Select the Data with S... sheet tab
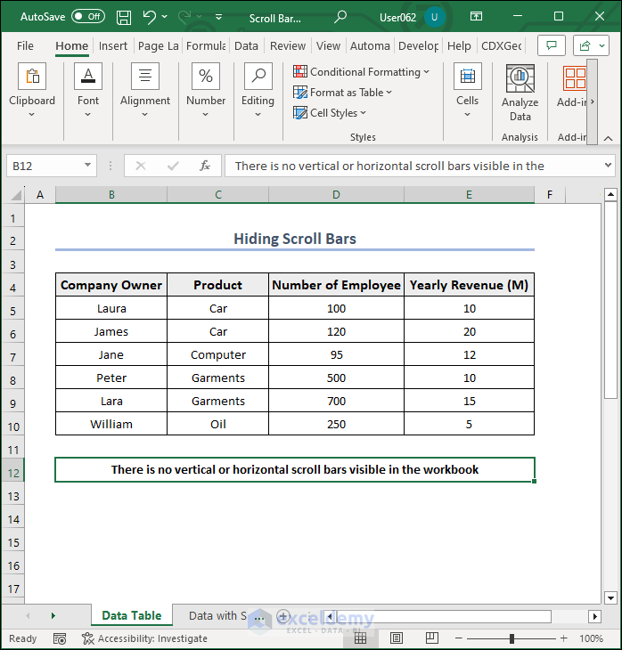The width and height of the screenshot is (622, 650). (217, 615)
